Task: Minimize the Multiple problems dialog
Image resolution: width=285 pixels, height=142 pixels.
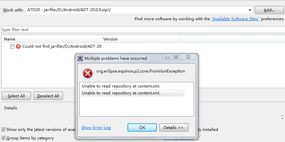Action: [x=167, y=57]
